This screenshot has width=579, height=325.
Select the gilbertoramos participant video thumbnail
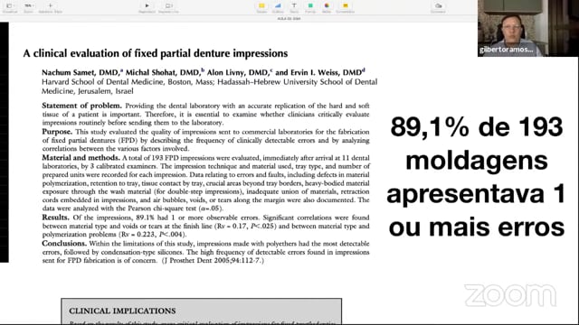[x=528, y=28]
